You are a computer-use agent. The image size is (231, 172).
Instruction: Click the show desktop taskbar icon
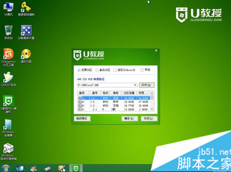tap(20, 168)
